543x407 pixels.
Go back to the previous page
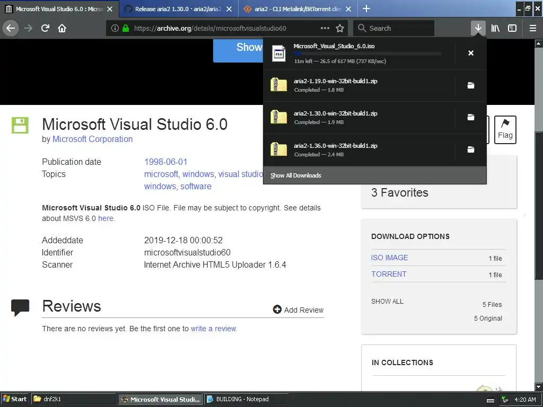pos(11,28)
